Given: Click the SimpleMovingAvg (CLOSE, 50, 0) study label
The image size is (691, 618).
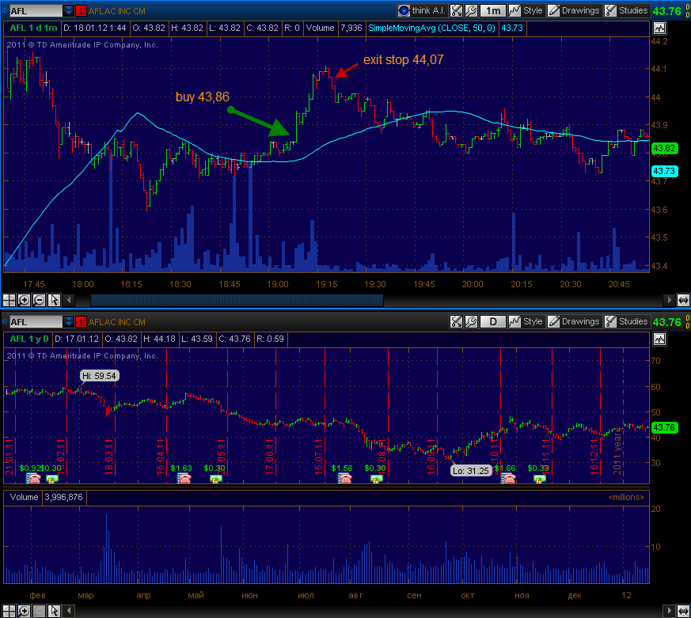Looking at the screenshot, I should [x=431, y=28].
